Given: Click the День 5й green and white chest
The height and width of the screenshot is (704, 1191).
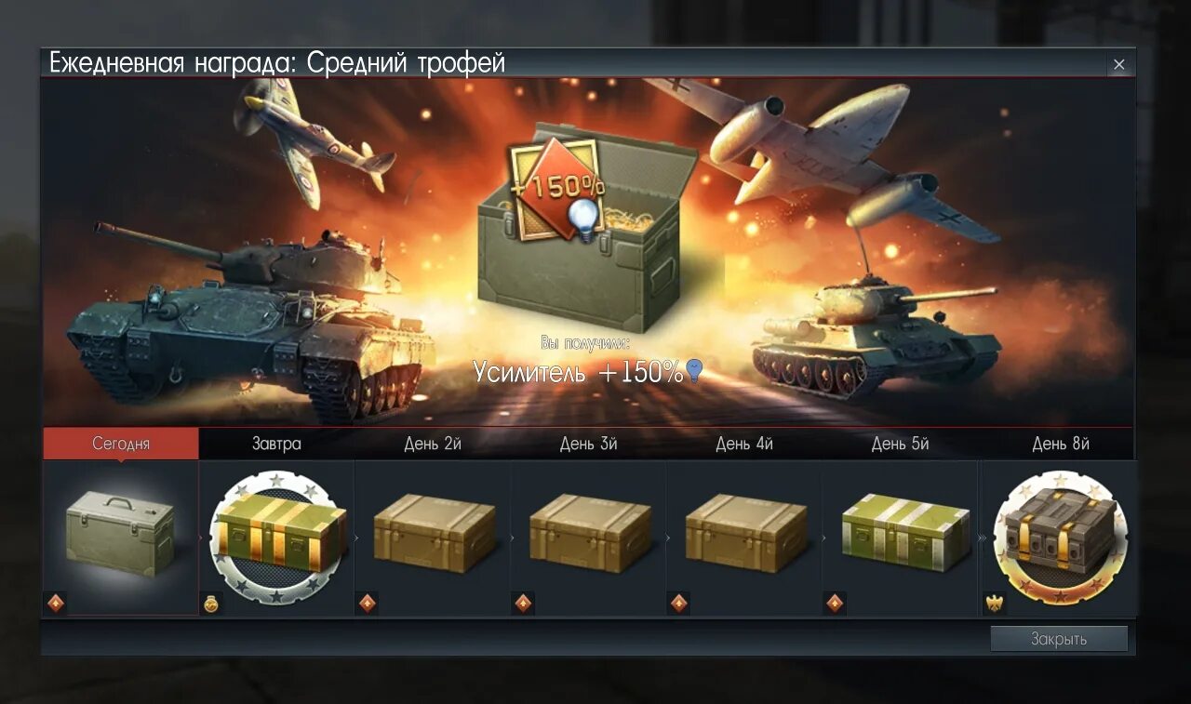Looking at the screenshot, I should [906, 533].
